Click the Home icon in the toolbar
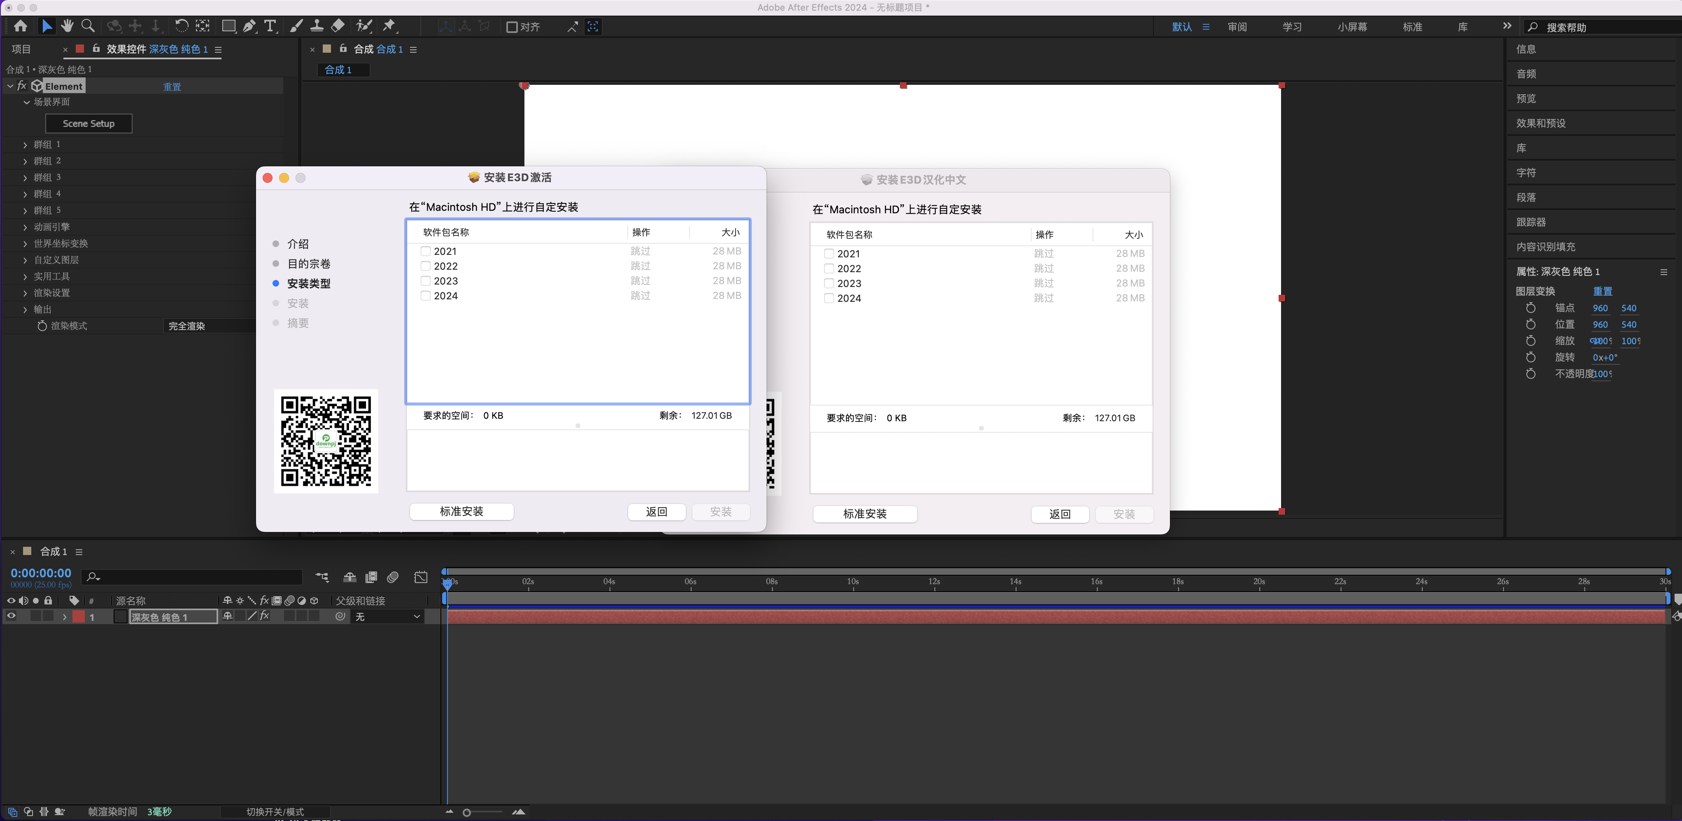1682x821 pixels. point(20,26)
